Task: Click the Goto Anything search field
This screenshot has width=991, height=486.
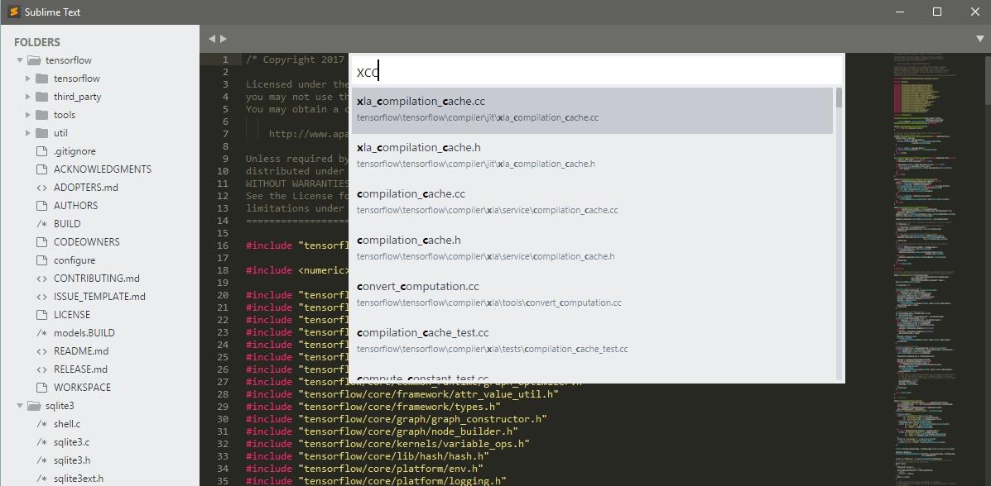Action: pos(597,71)
